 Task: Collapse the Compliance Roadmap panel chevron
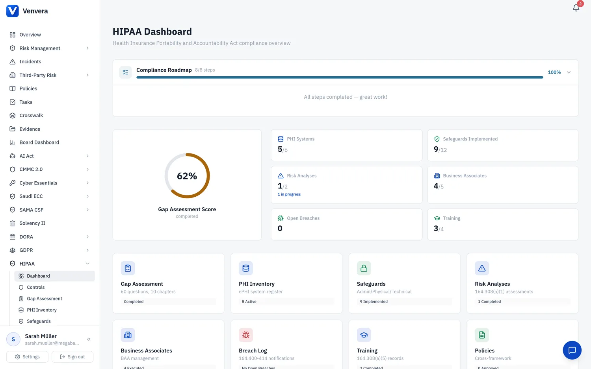[569, 72]
